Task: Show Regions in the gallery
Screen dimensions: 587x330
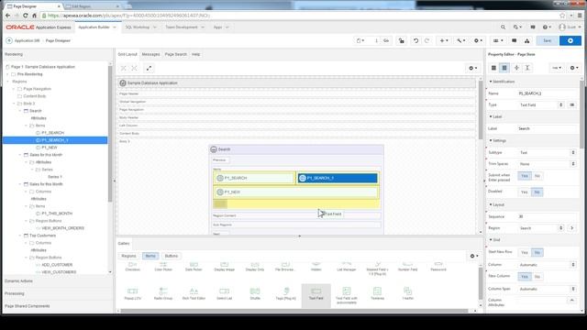Action: click(128, 256)
